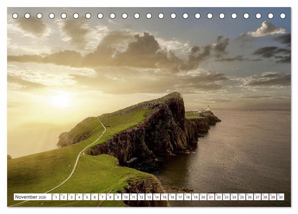Click the white lighthouse on the headland

[x=208, y=108]
